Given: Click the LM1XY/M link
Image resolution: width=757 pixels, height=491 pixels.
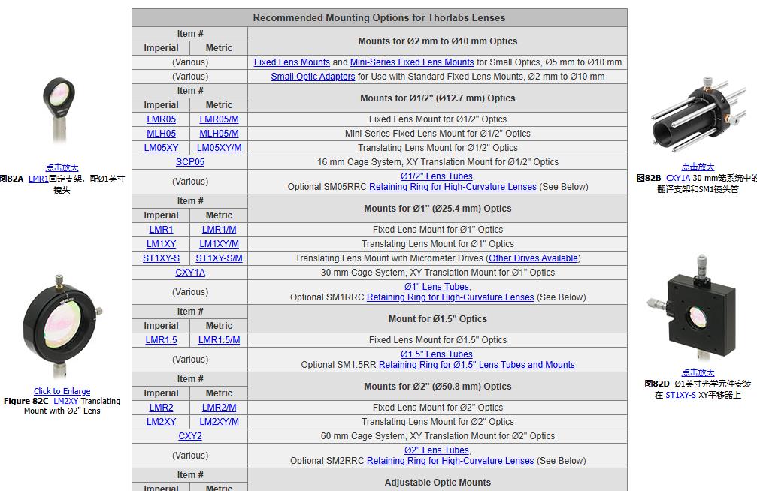Looking at the screenshot, I should 219,244.
